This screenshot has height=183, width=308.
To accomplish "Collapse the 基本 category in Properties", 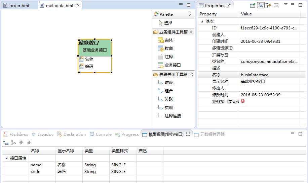I will click(x=202, y=21).
